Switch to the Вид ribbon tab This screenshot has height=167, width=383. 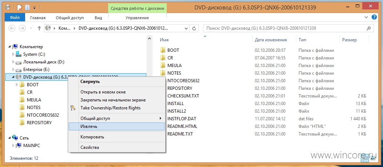pos(98,18)
